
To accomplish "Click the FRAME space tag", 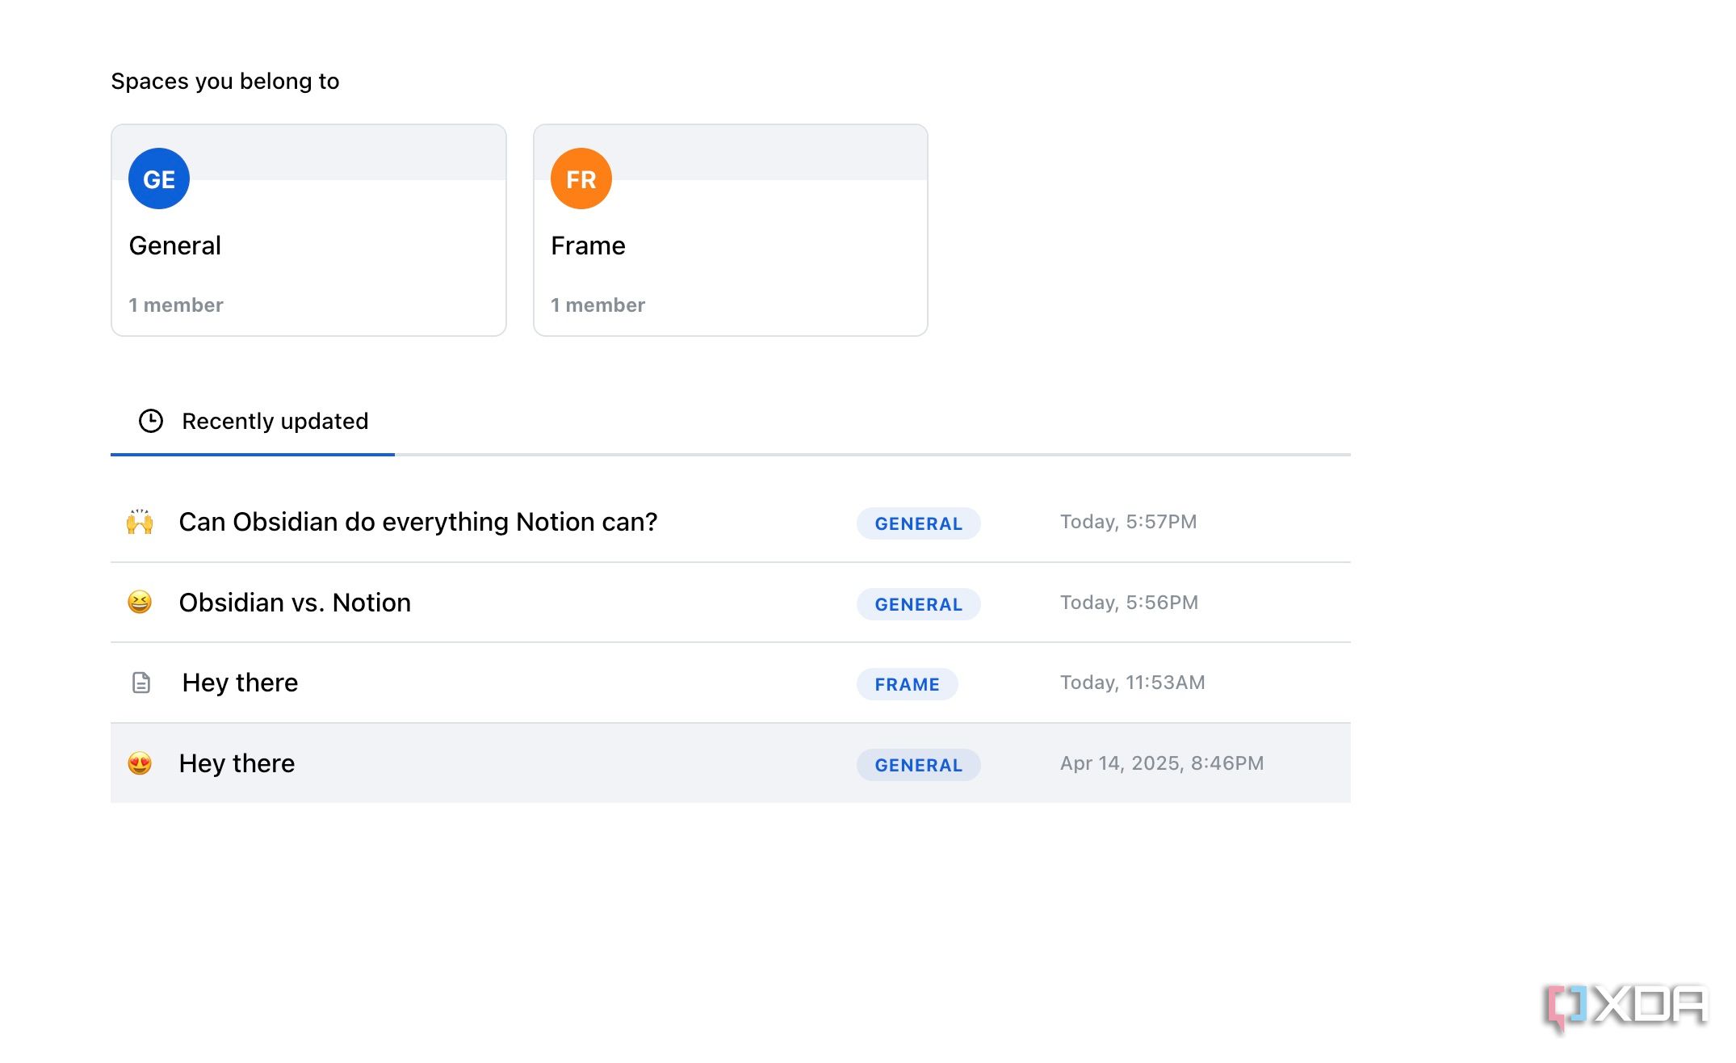I will tap(908, 684).
